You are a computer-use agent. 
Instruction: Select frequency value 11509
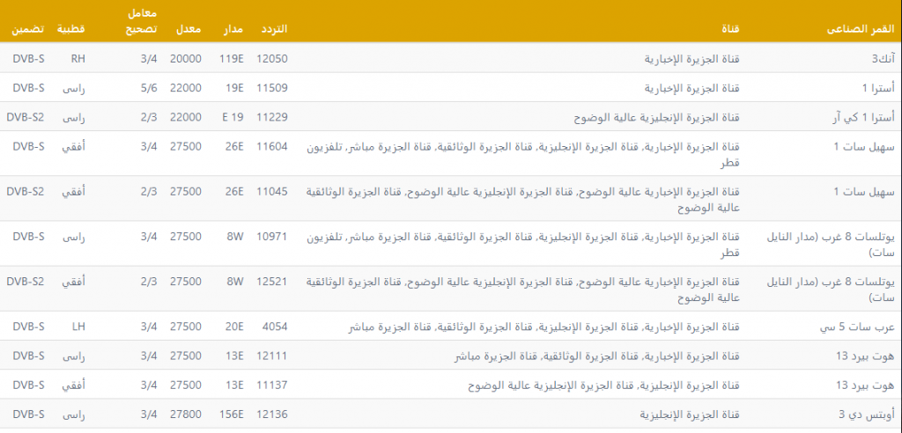271,88
